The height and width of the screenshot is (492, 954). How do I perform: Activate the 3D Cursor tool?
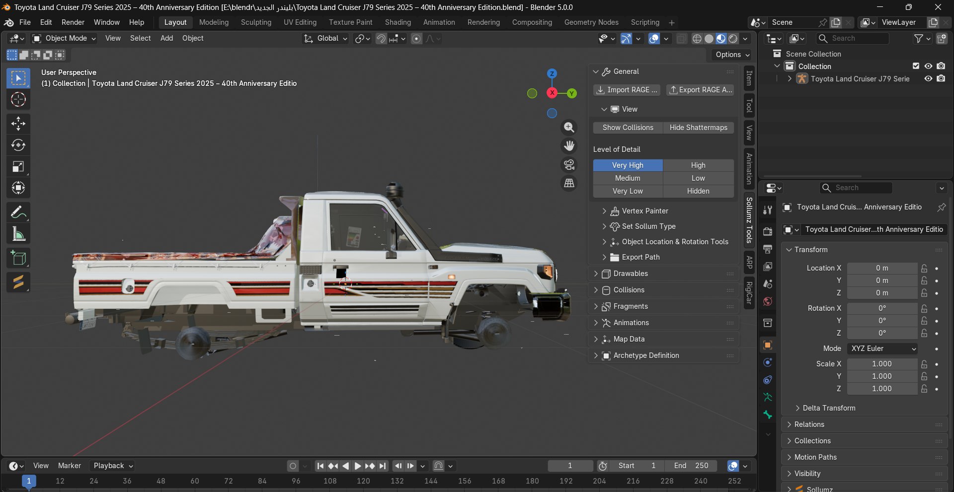[18, 100]
